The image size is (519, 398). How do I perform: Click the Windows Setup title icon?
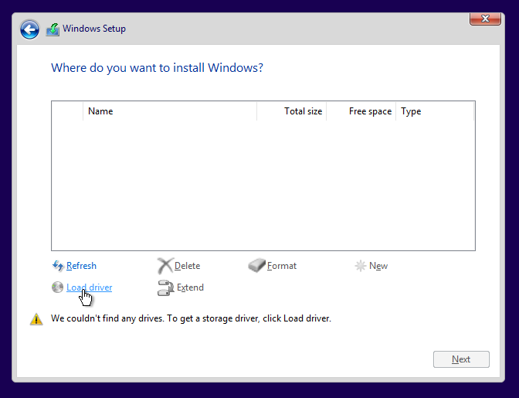pos(53,29)
